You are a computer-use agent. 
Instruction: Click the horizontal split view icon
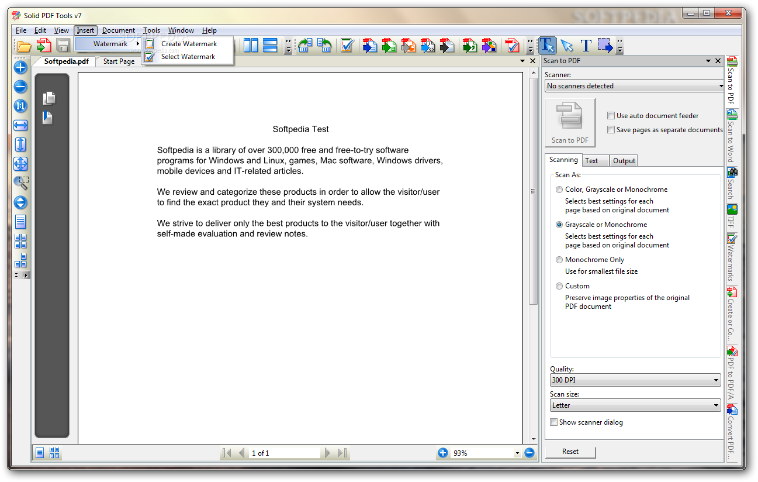[270, 45]
